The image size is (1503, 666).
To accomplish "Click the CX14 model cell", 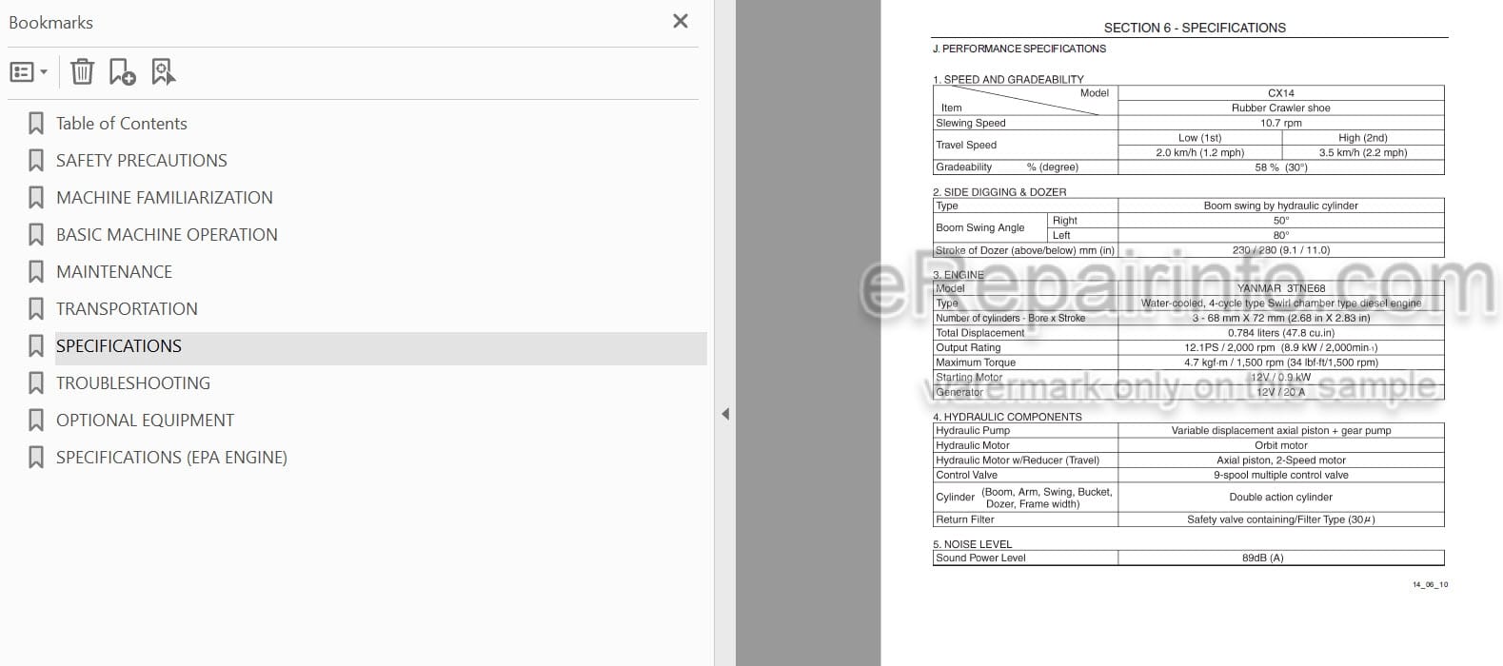I will click(x=1280, y=93).
